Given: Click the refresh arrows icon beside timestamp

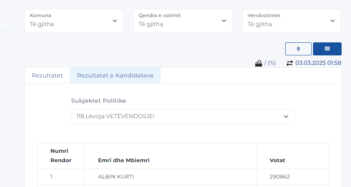Looking at the screenshot, I should pos(290,63).
